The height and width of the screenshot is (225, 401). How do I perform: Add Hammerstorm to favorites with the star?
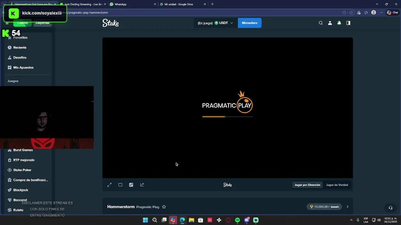coord(164,207)
